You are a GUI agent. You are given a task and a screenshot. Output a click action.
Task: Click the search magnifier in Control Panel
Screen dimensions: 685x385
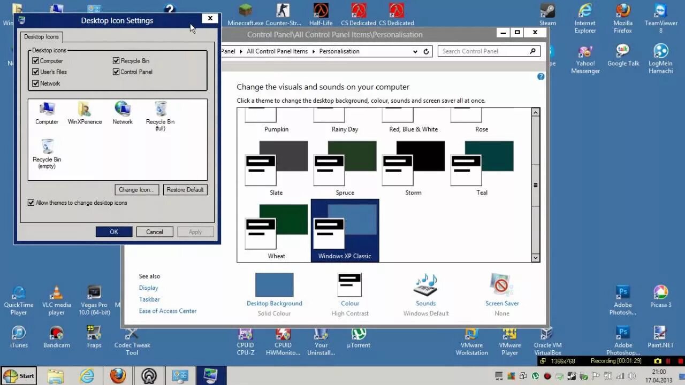532,51
